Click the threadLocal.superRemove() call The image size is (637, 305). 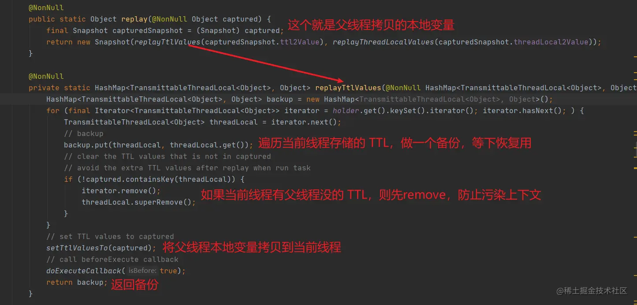(138, 202)
